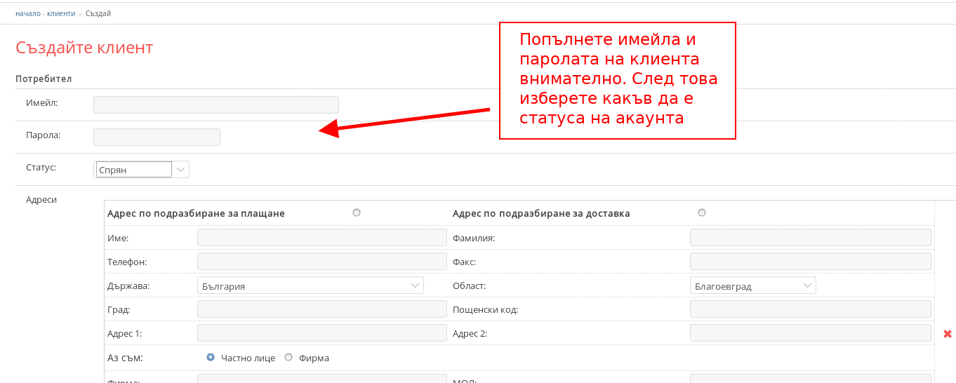The width and height of the screenshot is (956, 383).
Task: Focus the Адрес 2 input field
Action: pos(810,333)
